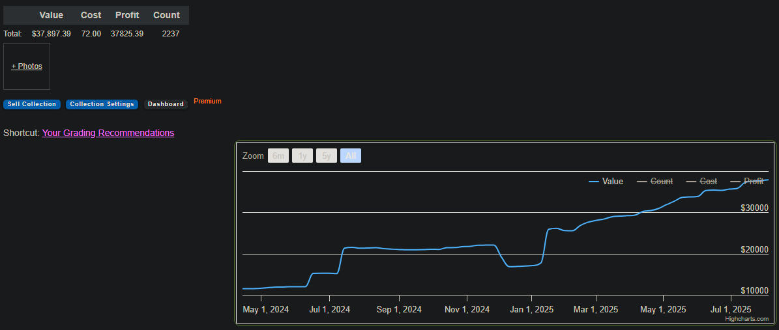
Task: Click the $20000 axis label
Action: point(754,249)
